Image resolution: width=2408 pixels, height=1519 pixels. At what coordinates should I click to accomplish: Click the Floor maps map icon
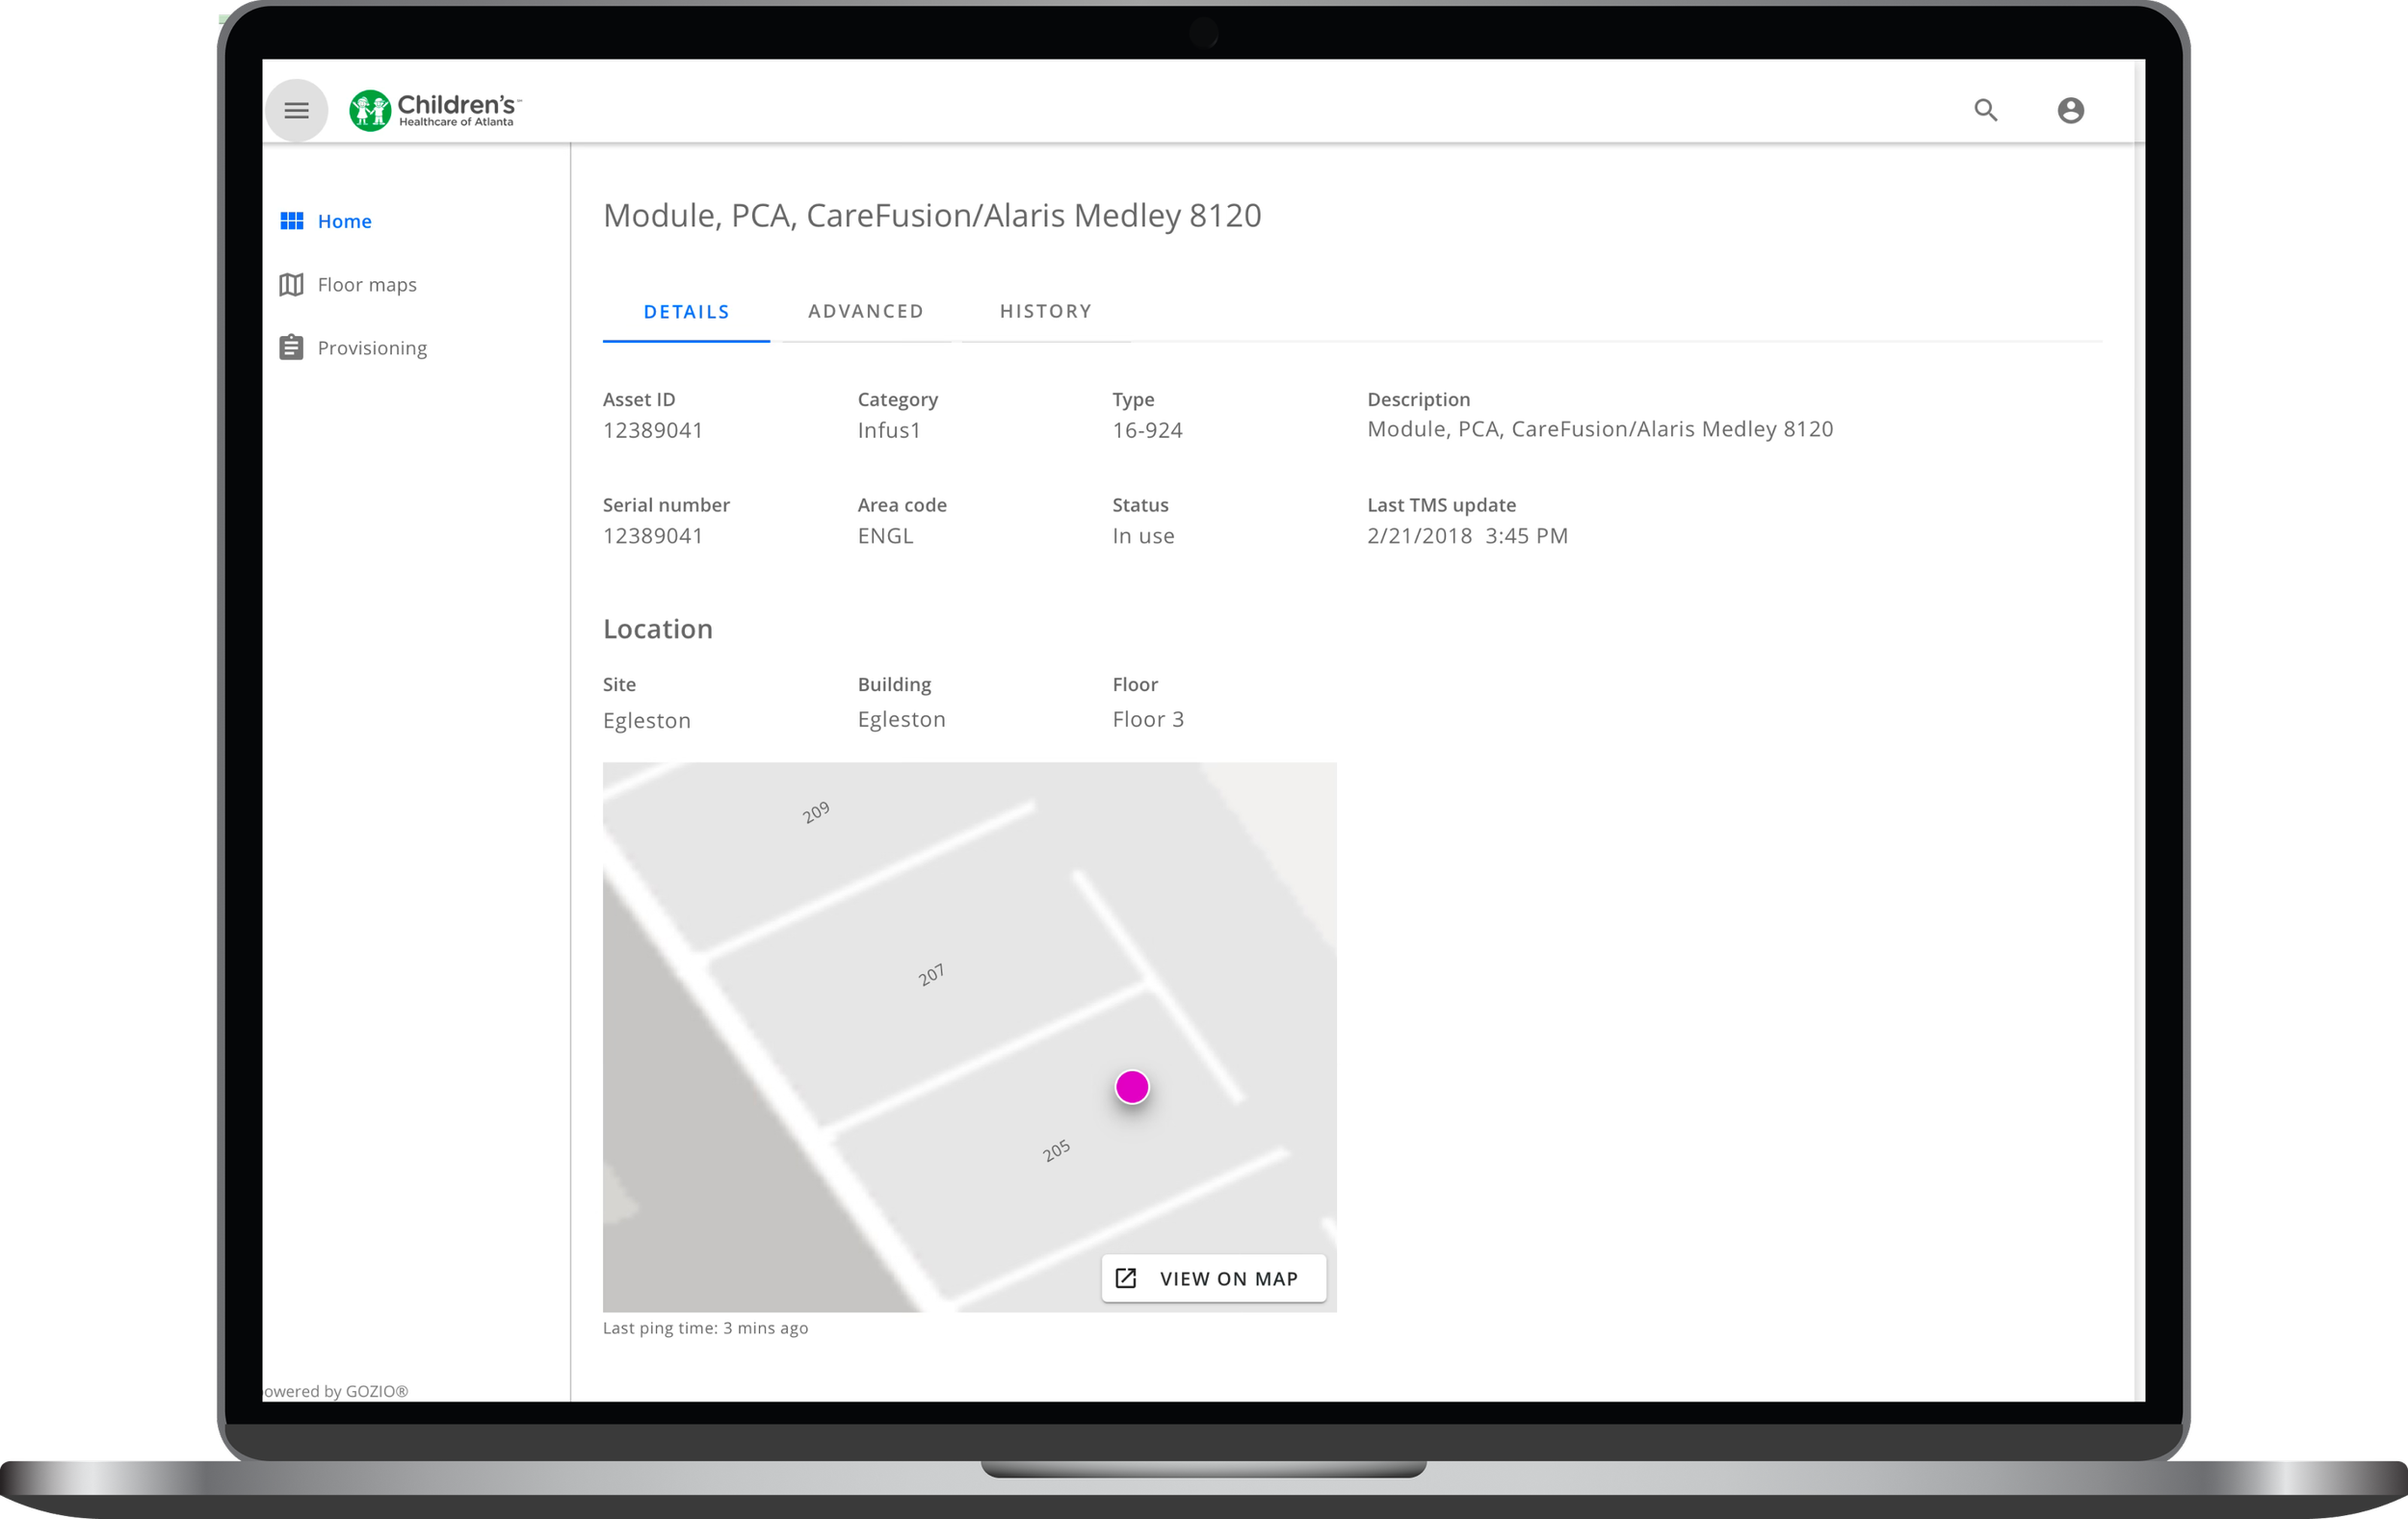click(291, 285)
